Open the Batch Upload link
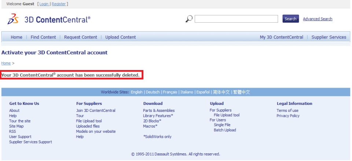 click(225, 130)
